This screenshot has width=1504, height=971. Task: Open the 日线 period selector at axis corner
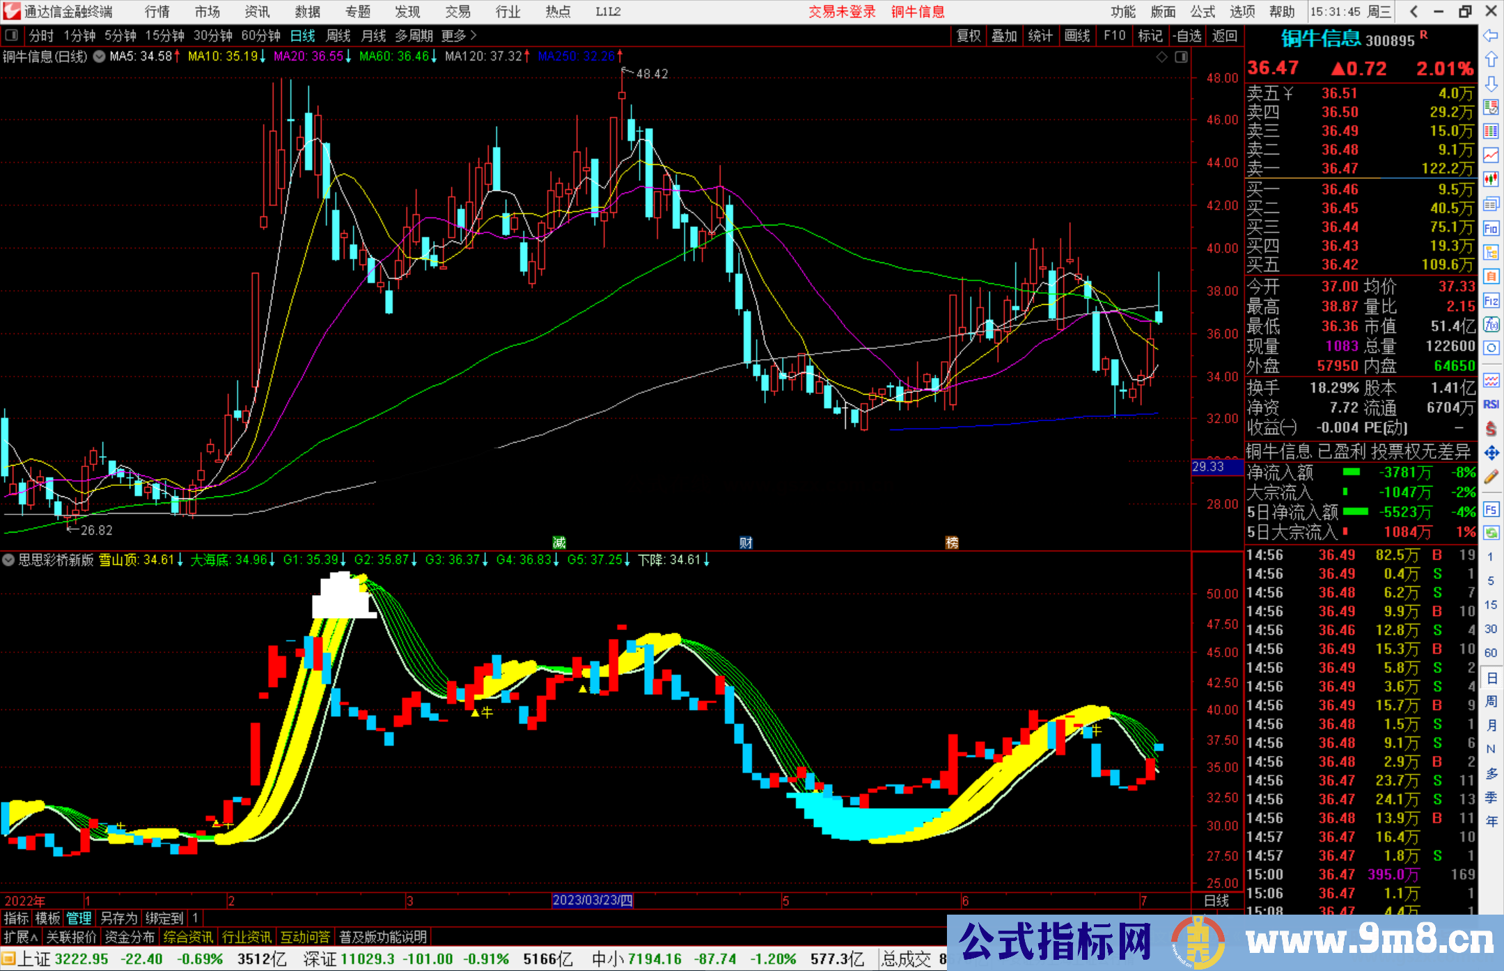coord(1216,901)
